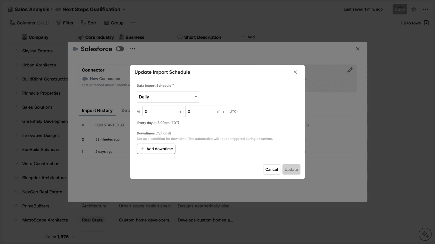The height and width of the screenshot is (244, 435).
Task: Switch to the Import History tab
Action: click(x=97, y=111)
